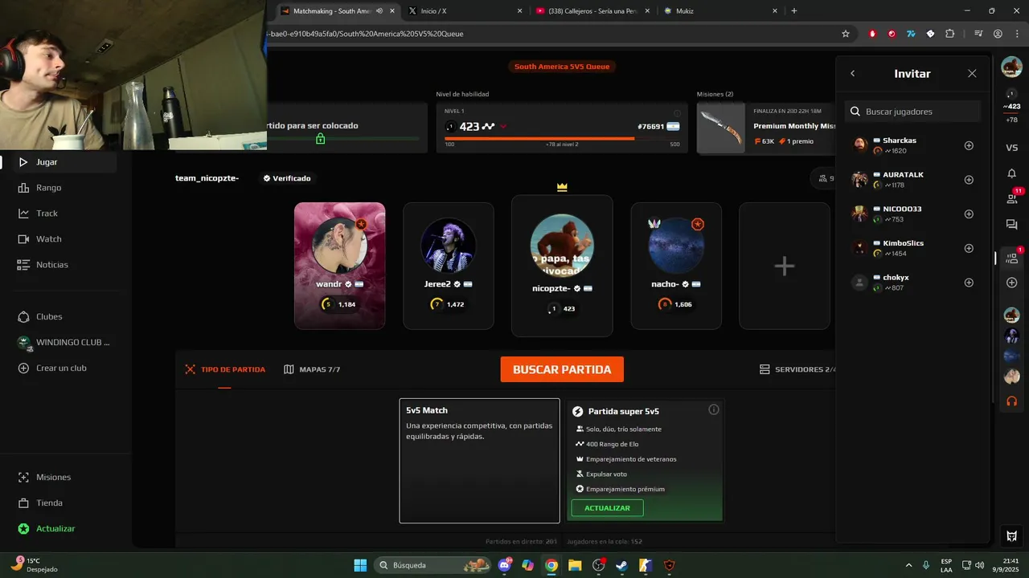Screen dimensions: 1029x578
Task: Open the VS icon in right rail
Action: 1012,148
